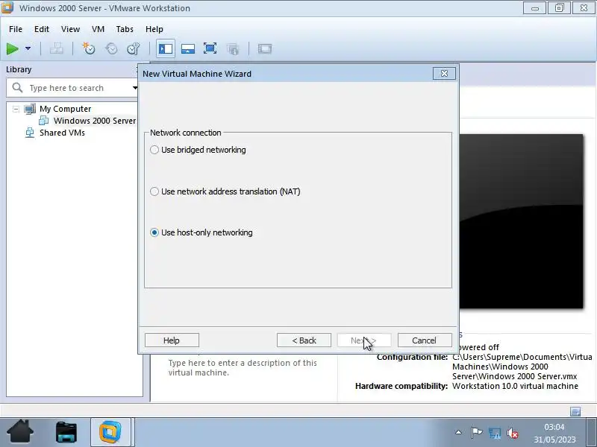The height and width of the screenshot is (447, 597).
Task: Close the New Virtual Machine Wizard dialog
Action: (x=444, y=73)
